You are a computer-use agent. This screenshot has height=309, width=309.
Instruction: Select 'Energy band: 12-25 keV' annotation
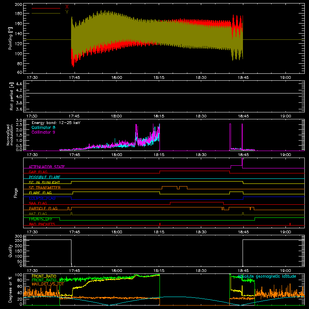point(56,123)
